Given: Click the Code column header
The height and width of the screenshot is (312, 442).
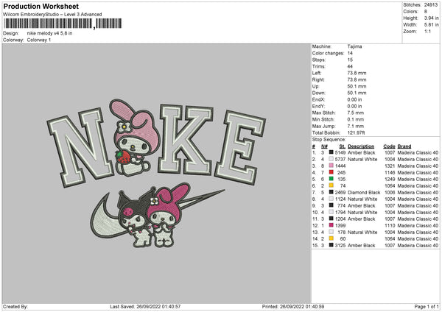Looking at the screenshot, I should 389,146.
